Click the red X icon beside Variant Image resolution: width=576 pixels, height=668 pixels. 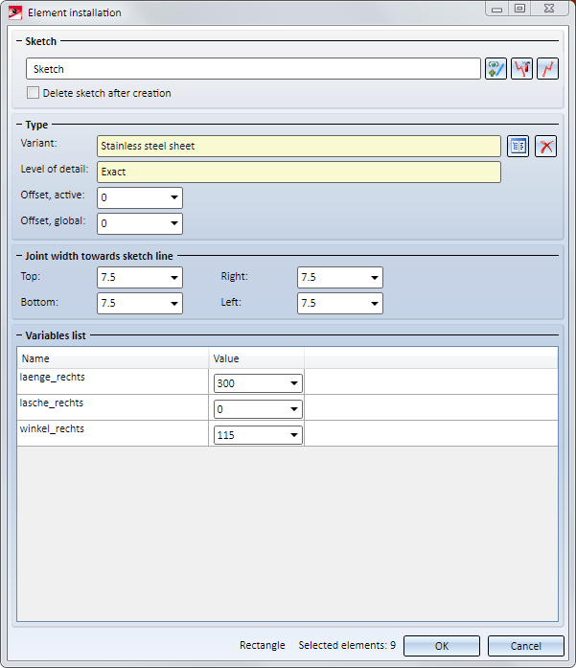point(546,146)
